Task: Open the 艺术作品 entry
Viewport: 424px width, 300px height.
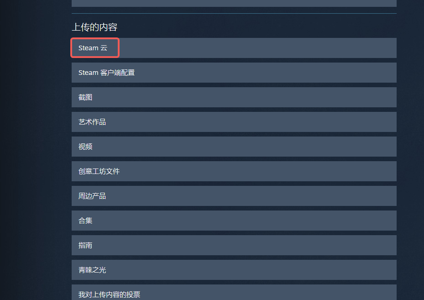Action: (234, 122)
